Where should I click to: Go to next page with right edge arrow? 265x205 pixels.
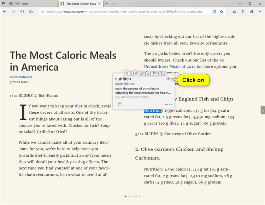click(x=263, y=110)
